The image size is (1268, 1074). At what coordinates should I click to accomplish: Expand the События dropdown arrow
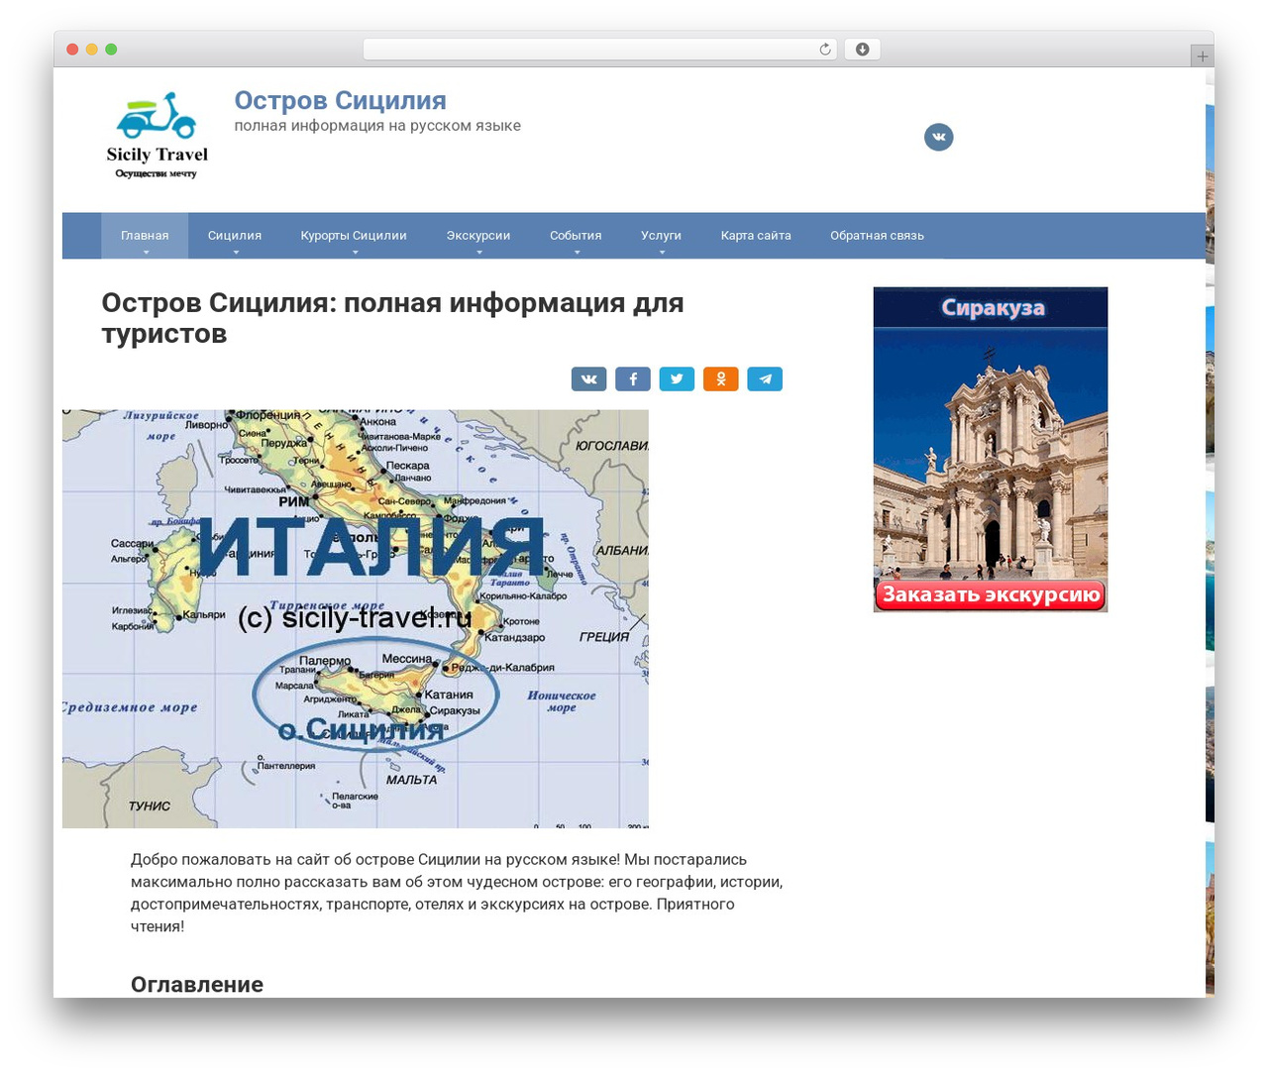(x=577, y=253)
